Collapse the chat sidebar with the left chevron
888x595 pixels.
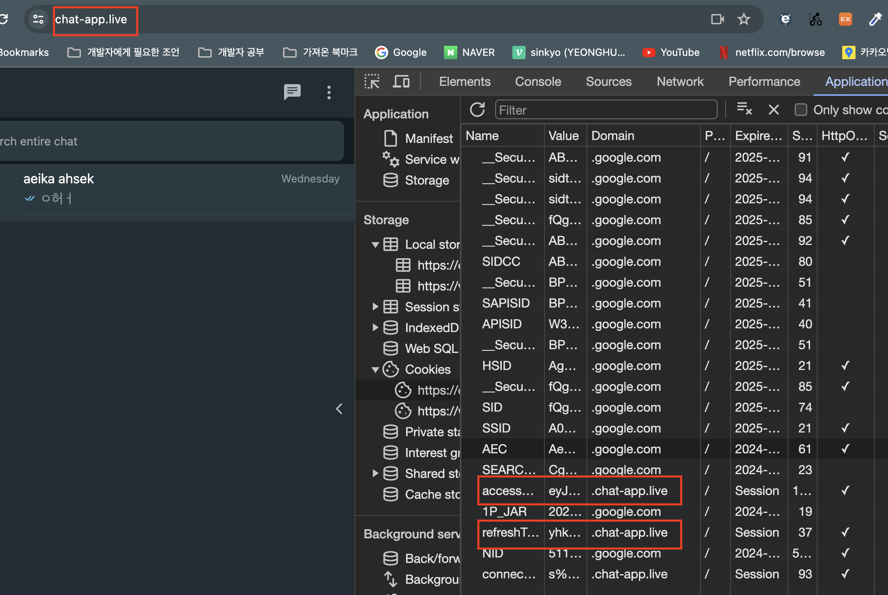pyautogui.click(x=339, y=409)
